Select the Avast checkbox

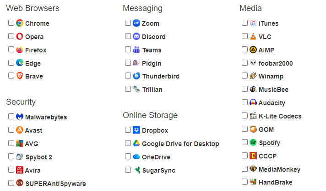pyautogui.click(x=11, y=130)
